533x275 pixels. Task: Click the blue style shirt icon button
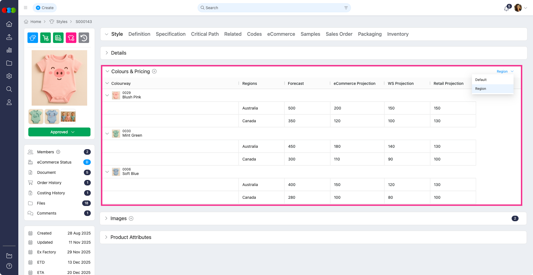pyautogui.click(x=33, y=38)
